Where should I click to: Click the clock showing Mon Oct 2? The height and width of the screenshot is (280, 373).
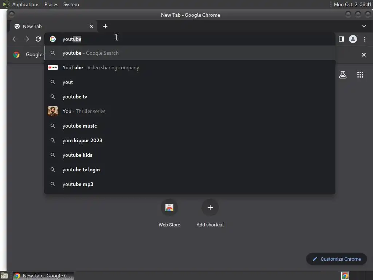[x=352, y=4]
